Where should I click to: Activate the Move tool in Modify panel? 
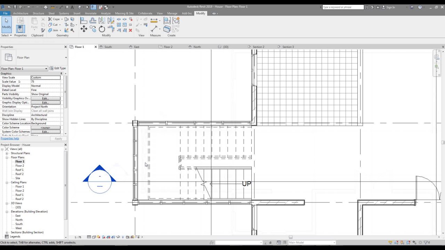coord(84,28)
